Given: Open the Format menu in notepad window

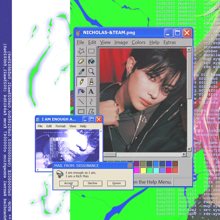Looking at the screenshot, I should pos(60,126).
